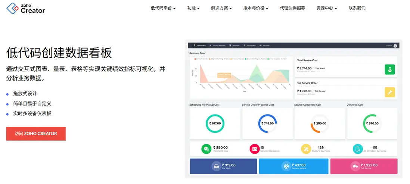Open the Receipts tab

tap(234, 46)
